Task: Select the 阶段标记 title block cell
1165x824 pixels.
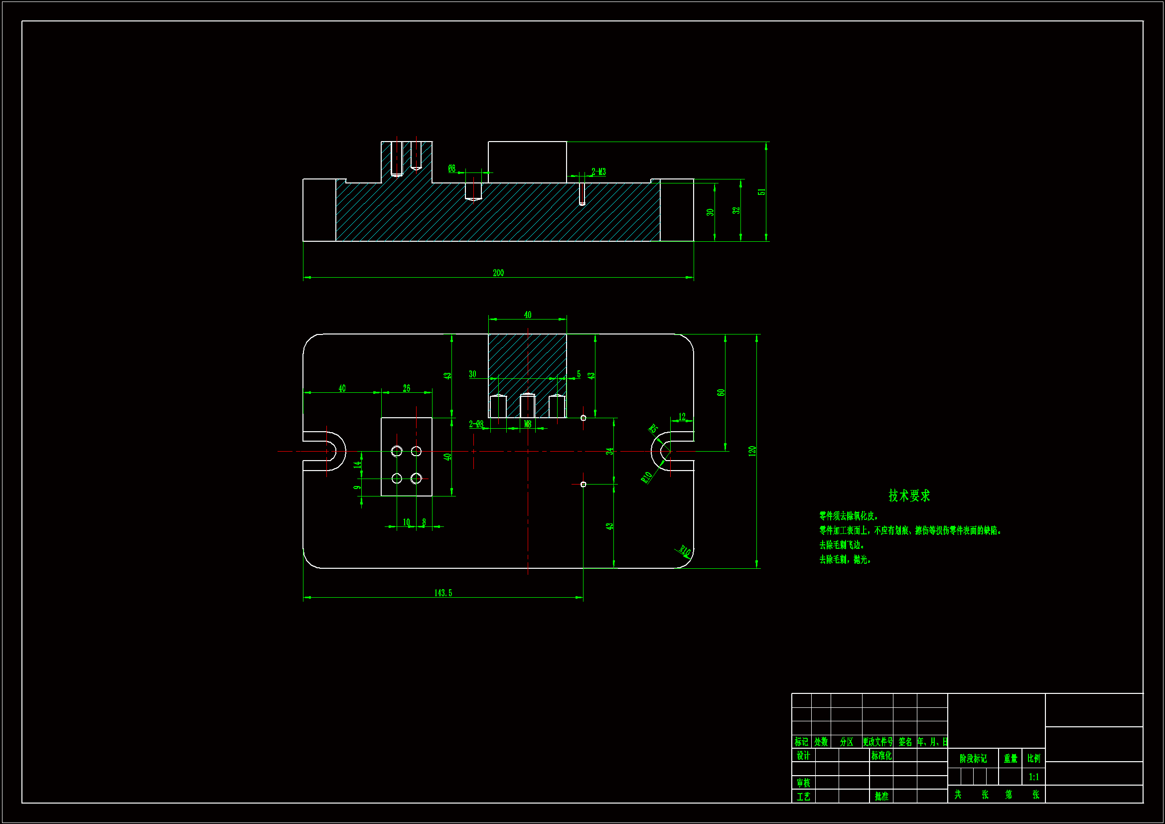Action: [973, 759]
